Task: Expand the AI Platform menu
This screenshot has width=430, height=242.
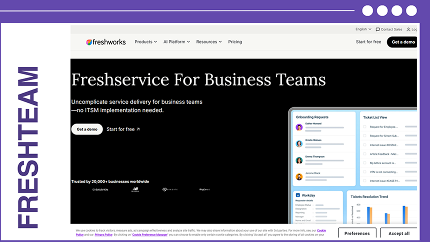Action: pos(176,41)
